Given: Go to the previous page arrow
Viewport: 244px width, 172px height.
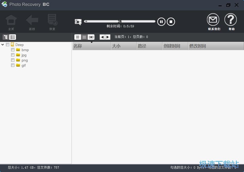Looking at the screenshot, I should (x=102, y=37).
